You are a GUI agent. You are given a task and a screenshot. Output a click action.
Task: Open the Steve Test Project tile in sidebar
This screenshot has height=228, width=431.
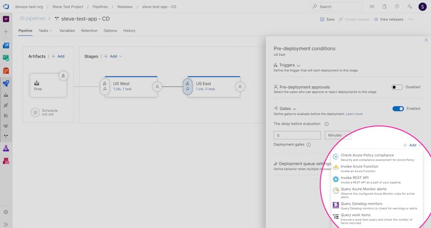6,19
